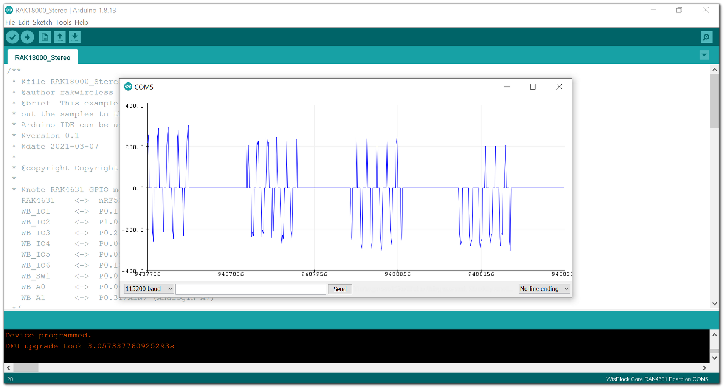Screen dimensions: 726x390
Task: Minimize the COM5 plotter window
Action: 507,87
